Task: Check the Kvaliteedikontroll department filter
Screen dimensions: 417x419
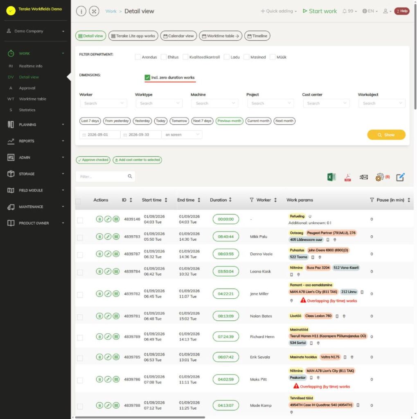Action: pyautogui.click(x=185, y=57)
